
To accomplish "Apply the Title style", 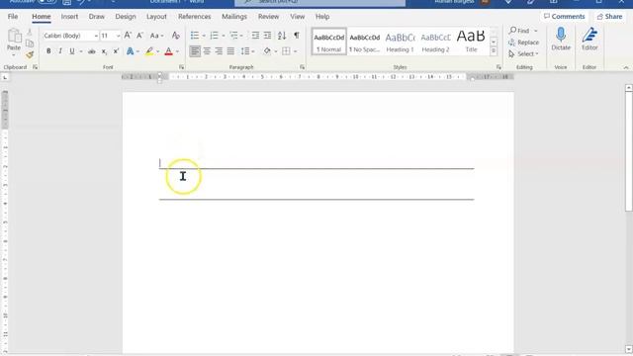I will pos(471,42).
